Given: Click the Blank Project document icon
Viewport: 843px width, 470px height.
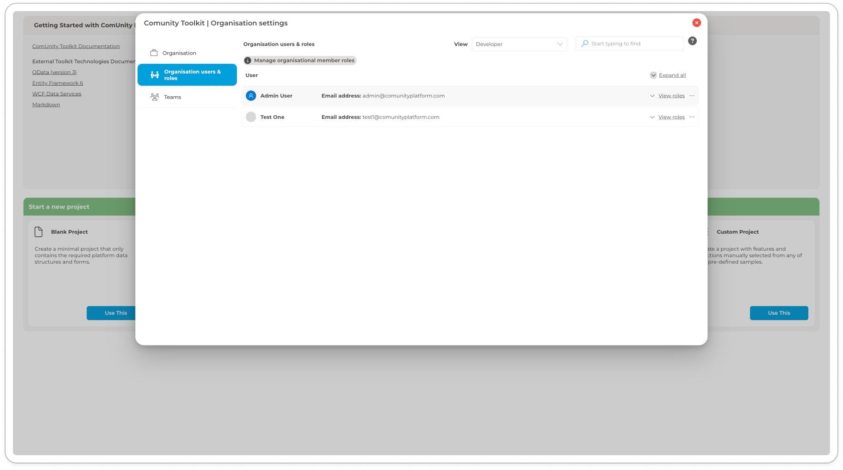Looking at the screenshot, I should [39, 232].
